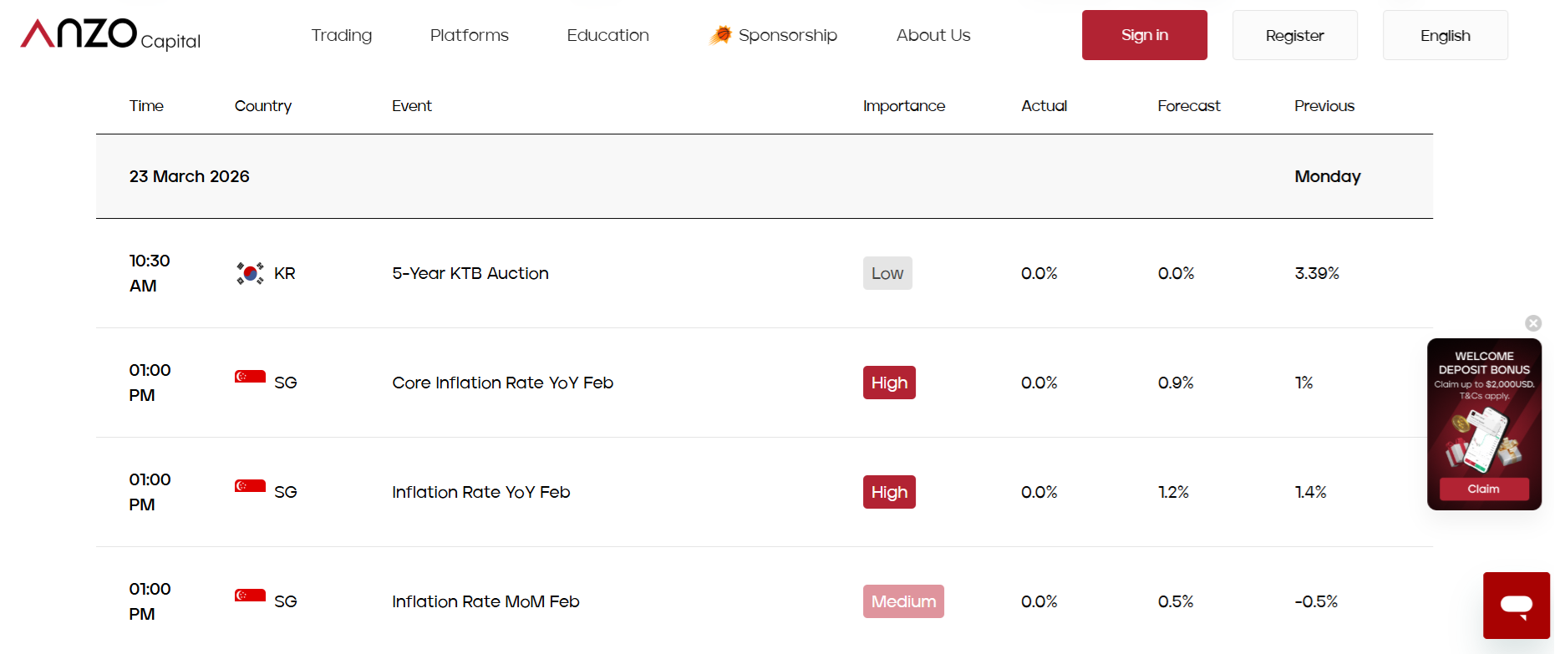Click the South Korea flag icon

pyautogui.click(x=250, y=273)
